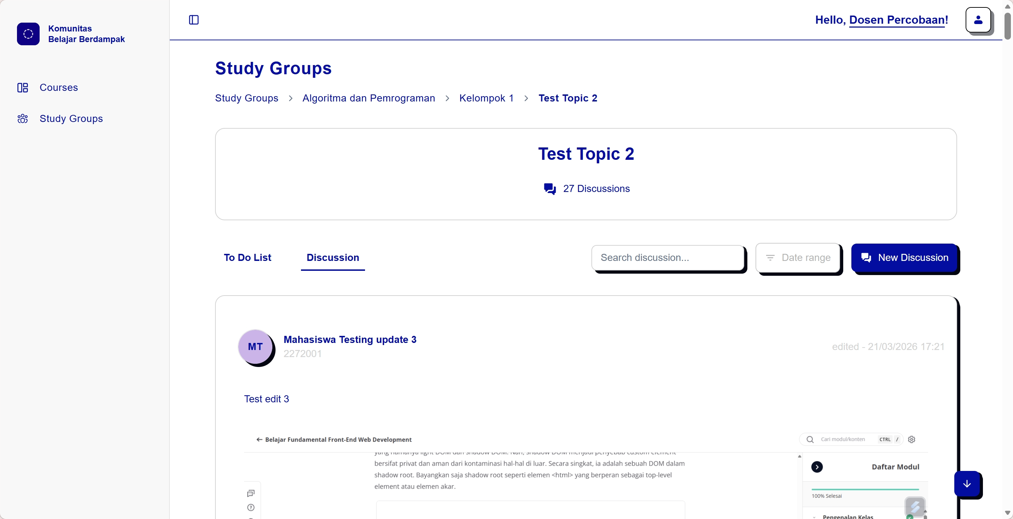Image resolution: width=1013 pixels, height=519 pixels.
Task: Go to Study Groups breadcrumb
Action: pyautogui.click(x=247, y=98)
